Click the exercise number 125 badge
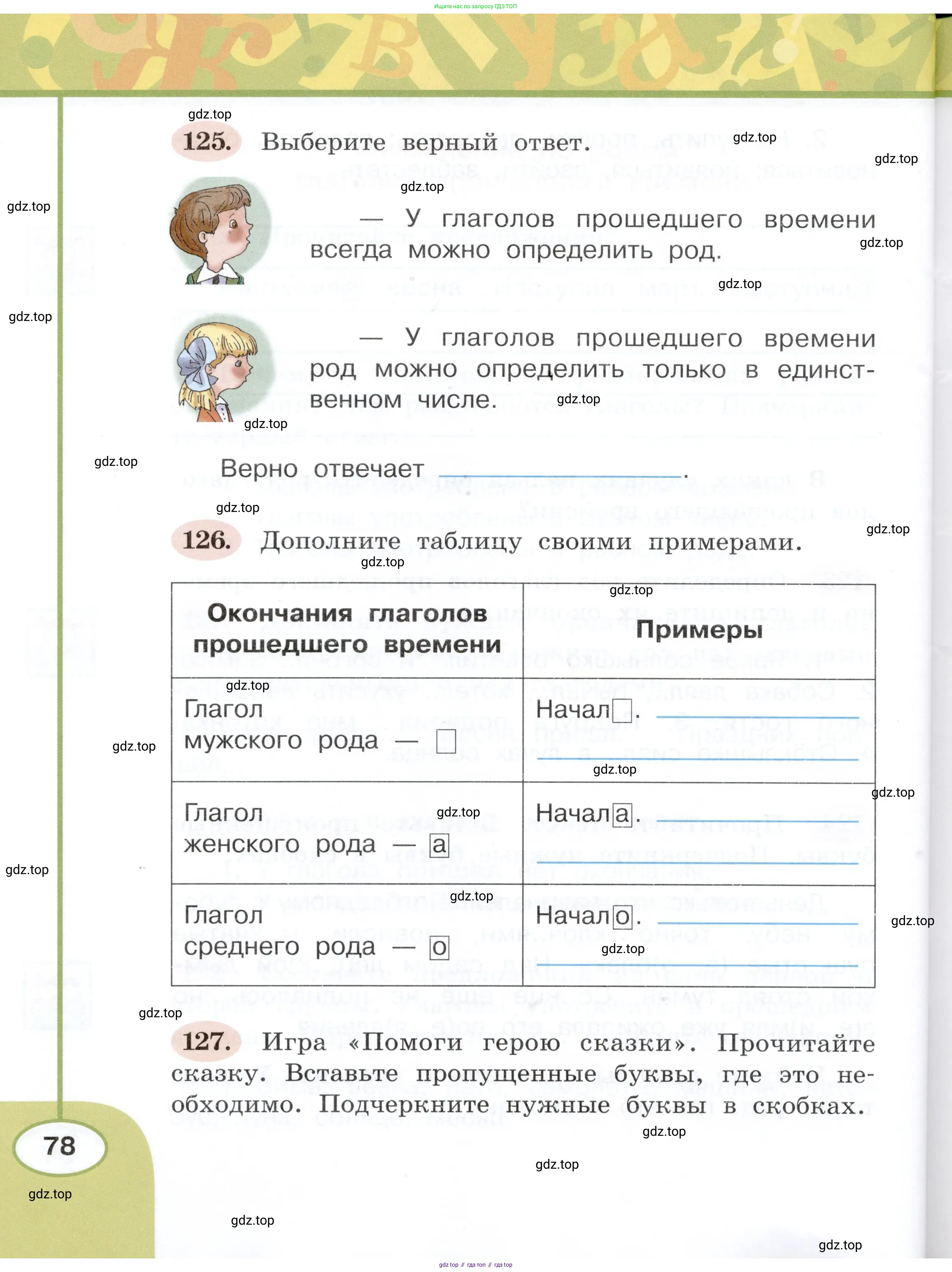 tap(207, 142)
